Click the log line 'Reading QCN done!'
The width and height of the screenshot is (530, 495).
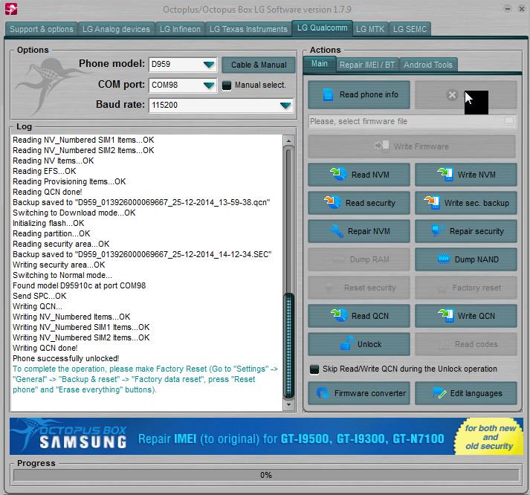48,192
